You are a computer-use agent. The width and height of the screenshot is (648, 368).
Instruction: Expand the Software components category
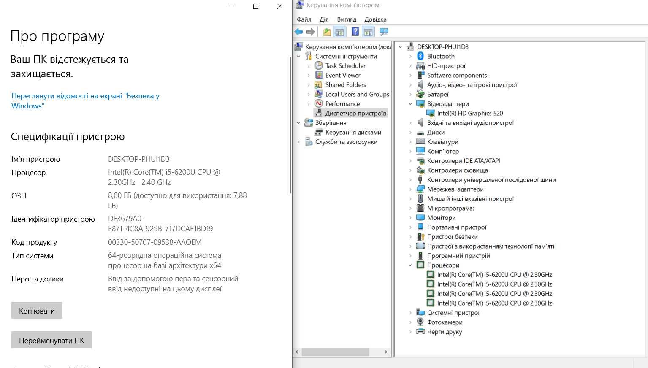(410, 75)
